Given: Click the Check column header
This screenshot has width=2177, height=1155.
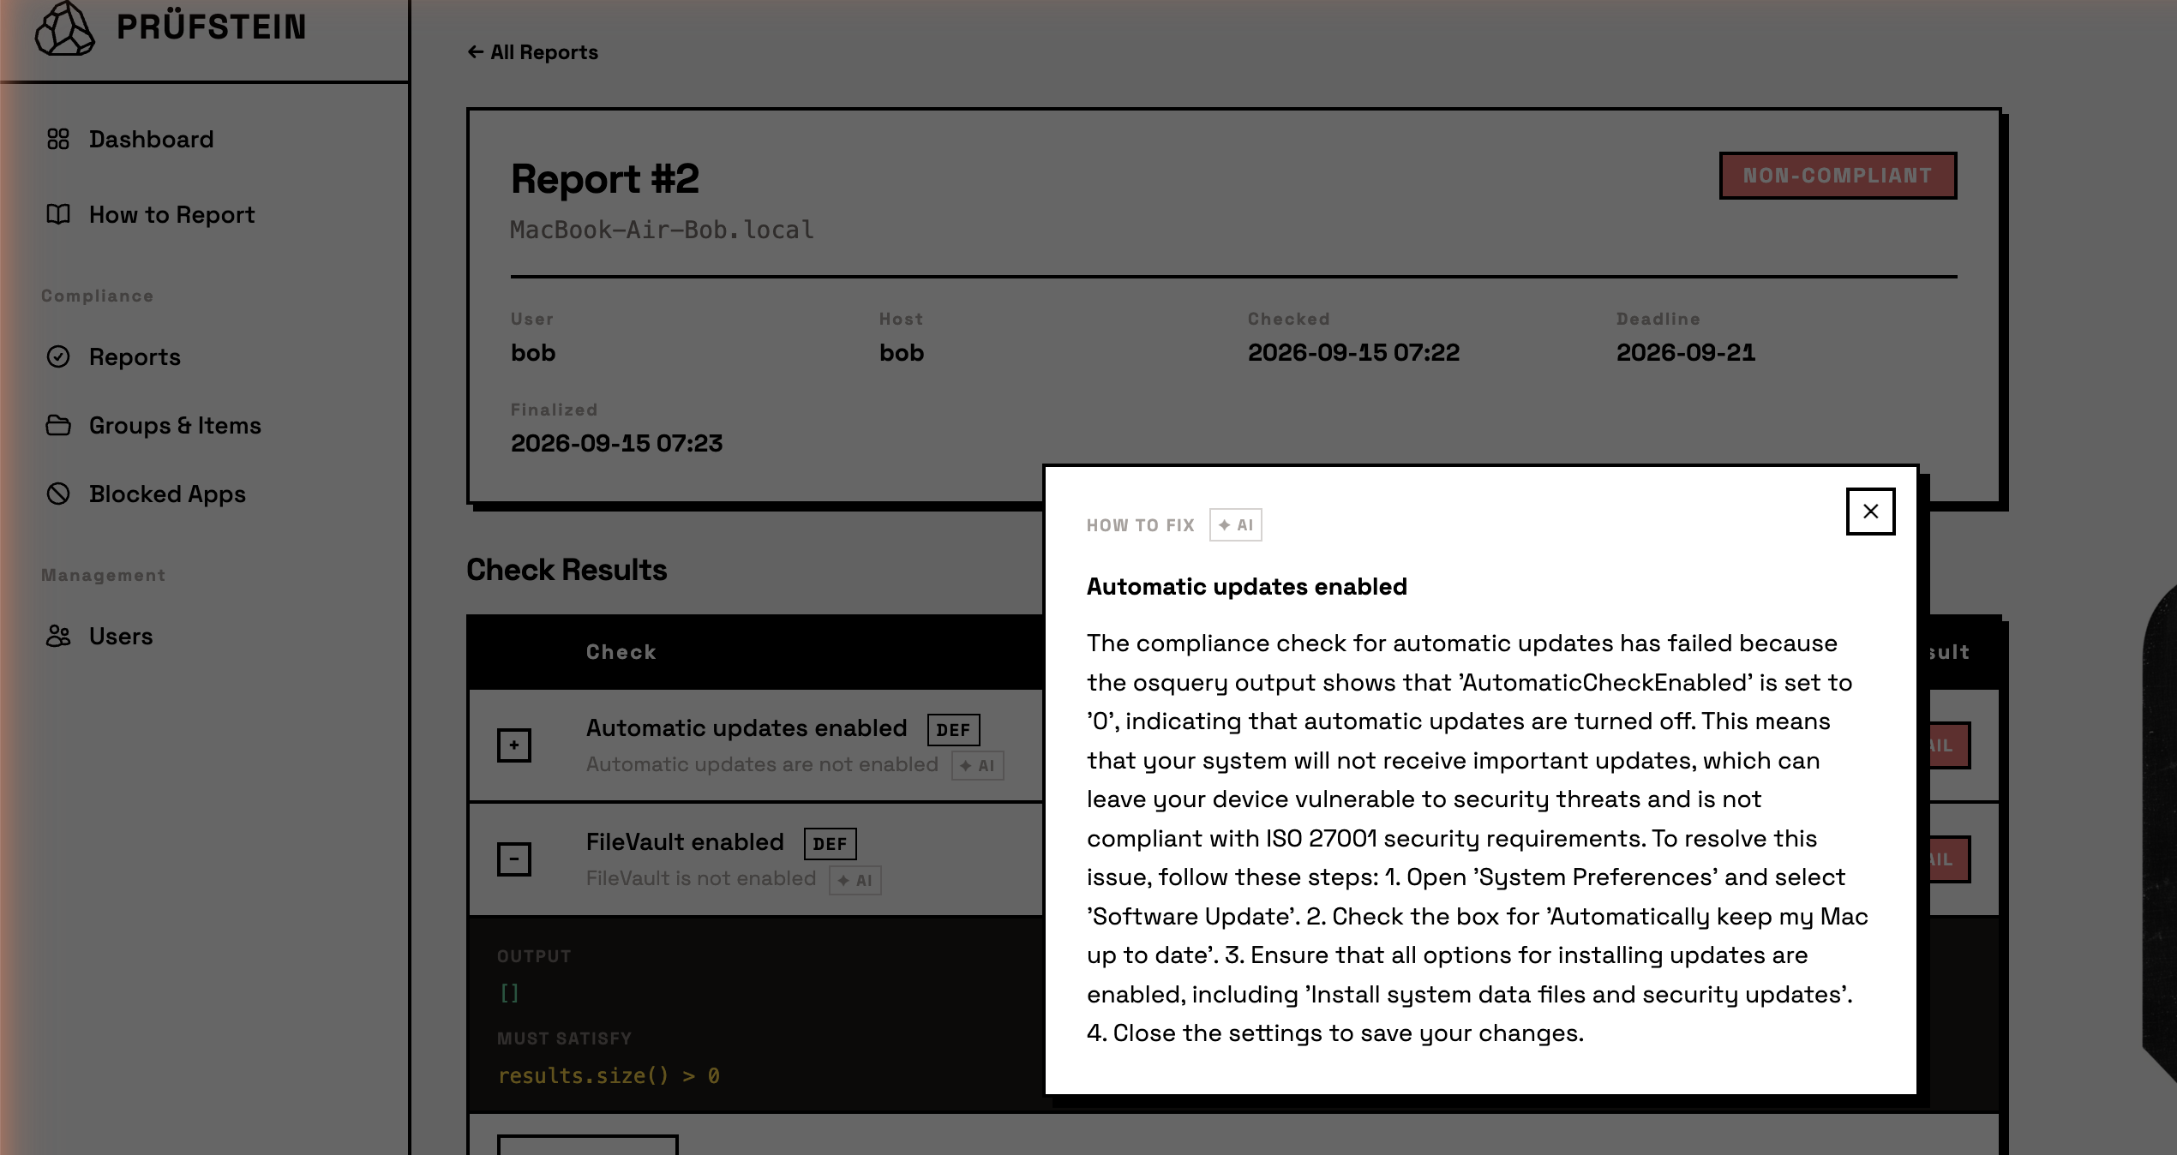Looking at the screenshot, I should click(x=621, y=652).
